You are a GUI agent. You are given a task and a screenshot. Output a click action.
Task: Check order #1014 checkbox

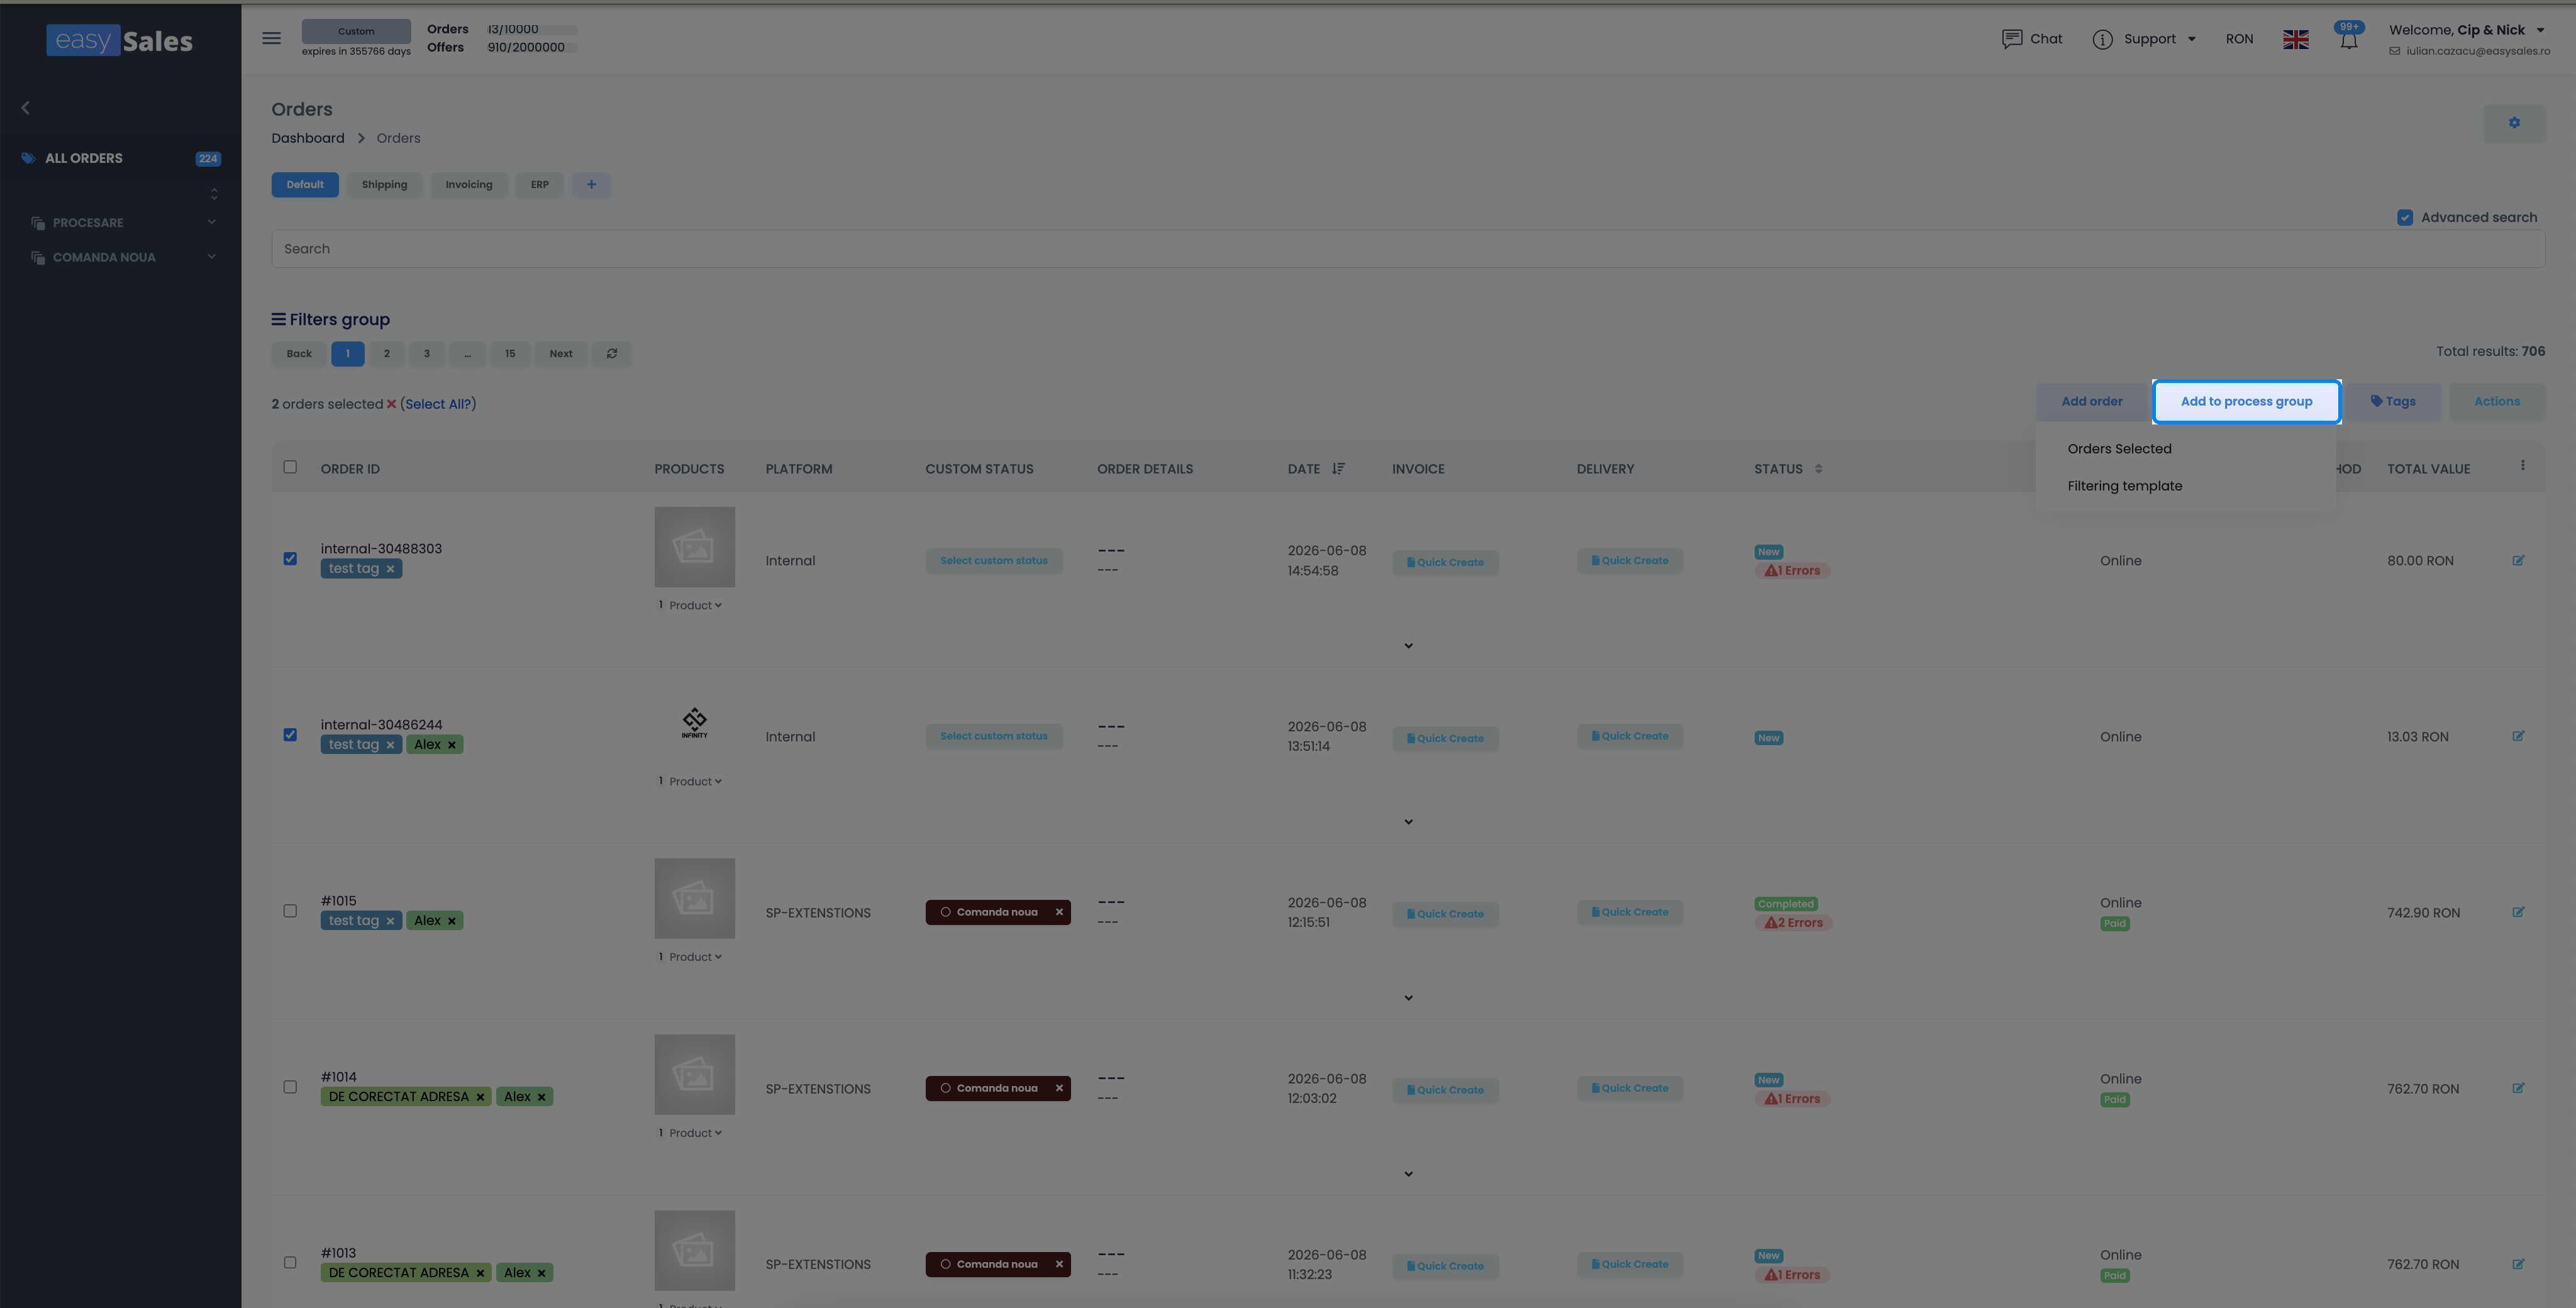(290, 1087)
